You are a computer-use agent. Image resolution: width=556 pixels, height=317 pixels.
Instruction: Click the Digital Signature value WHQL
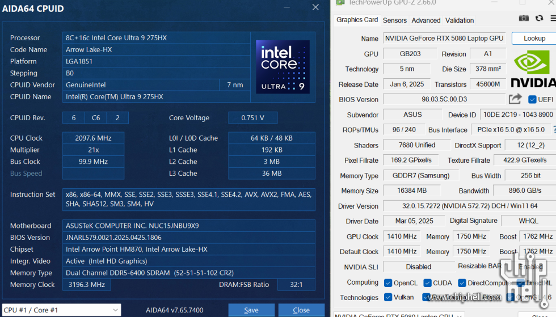point(528,221)
